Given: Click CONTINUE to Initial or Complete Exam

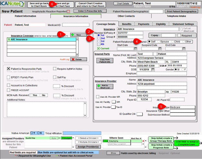Looking at the screenshot, I should tap(187, 143).
